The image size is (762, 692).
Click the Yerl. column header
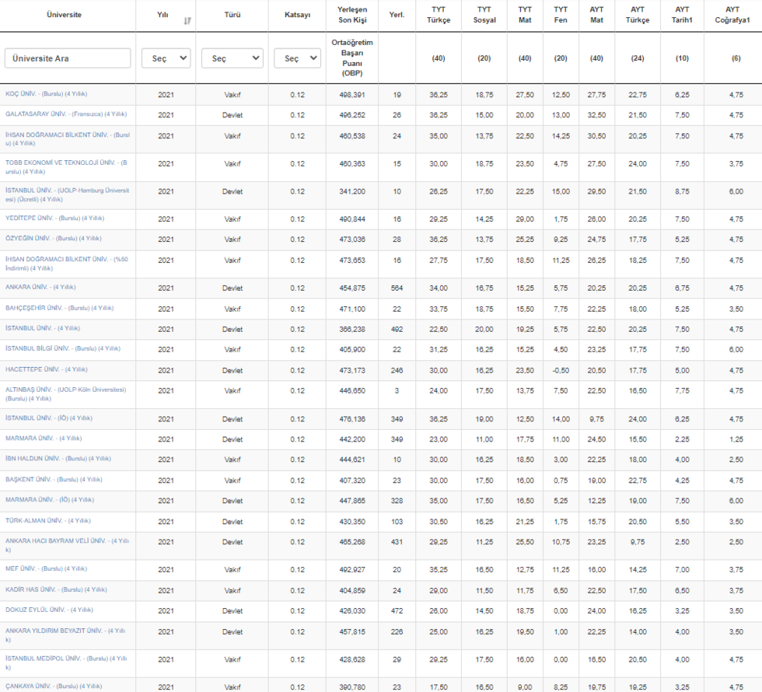397,15
